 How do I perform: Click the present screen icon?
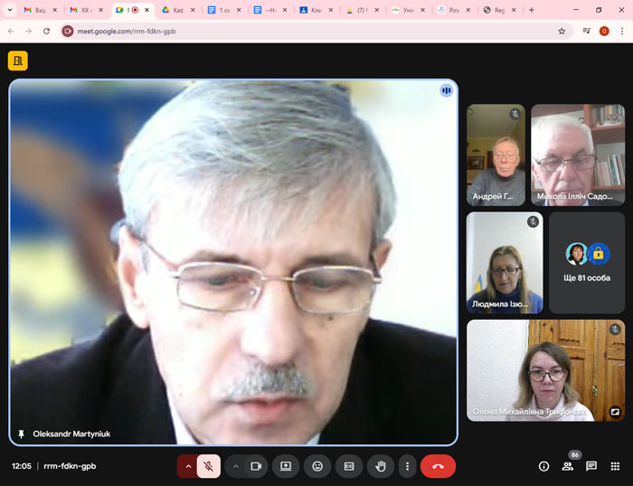point(286,466)
